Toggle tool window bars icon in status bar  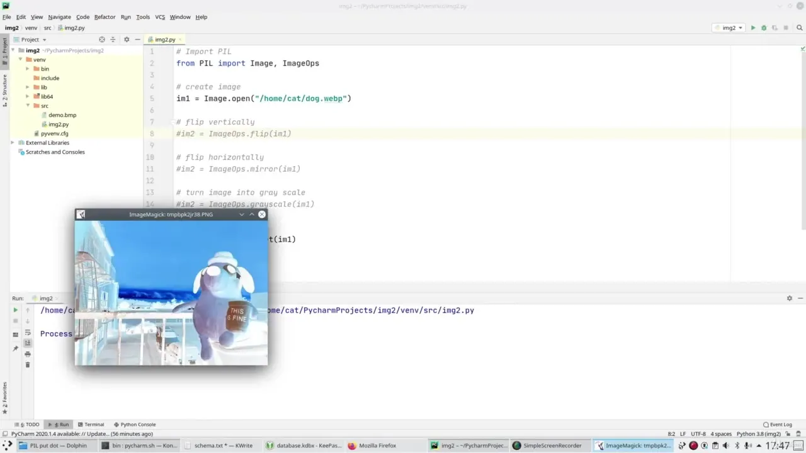[x=5, y=433]
